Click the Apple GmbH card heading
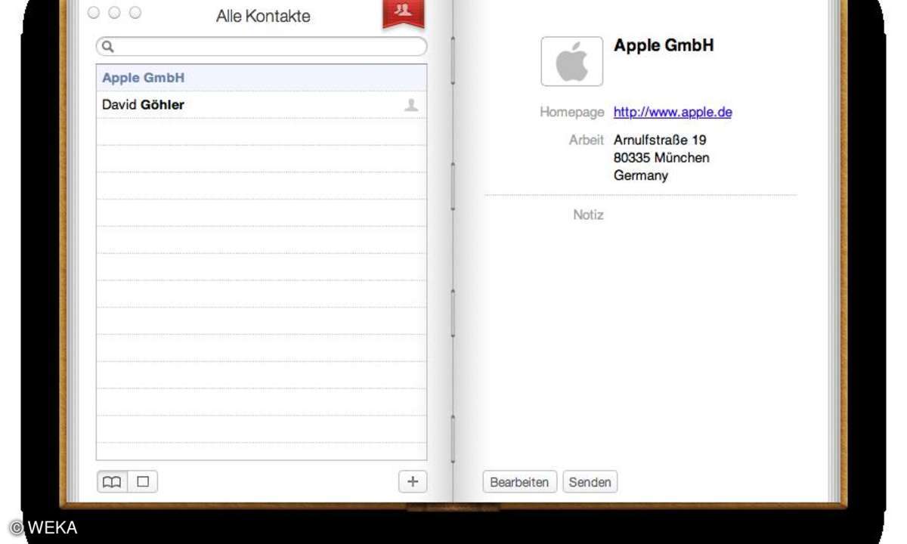The image size is (907, 544). pos(664,45)
